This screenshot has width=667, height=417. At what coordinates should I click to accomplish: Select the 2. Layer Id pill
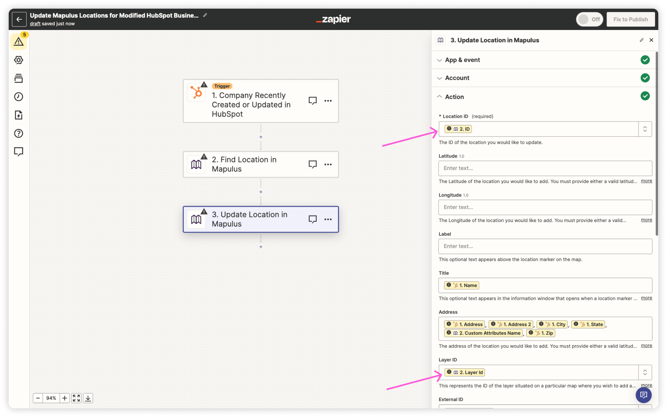point(465,372)
